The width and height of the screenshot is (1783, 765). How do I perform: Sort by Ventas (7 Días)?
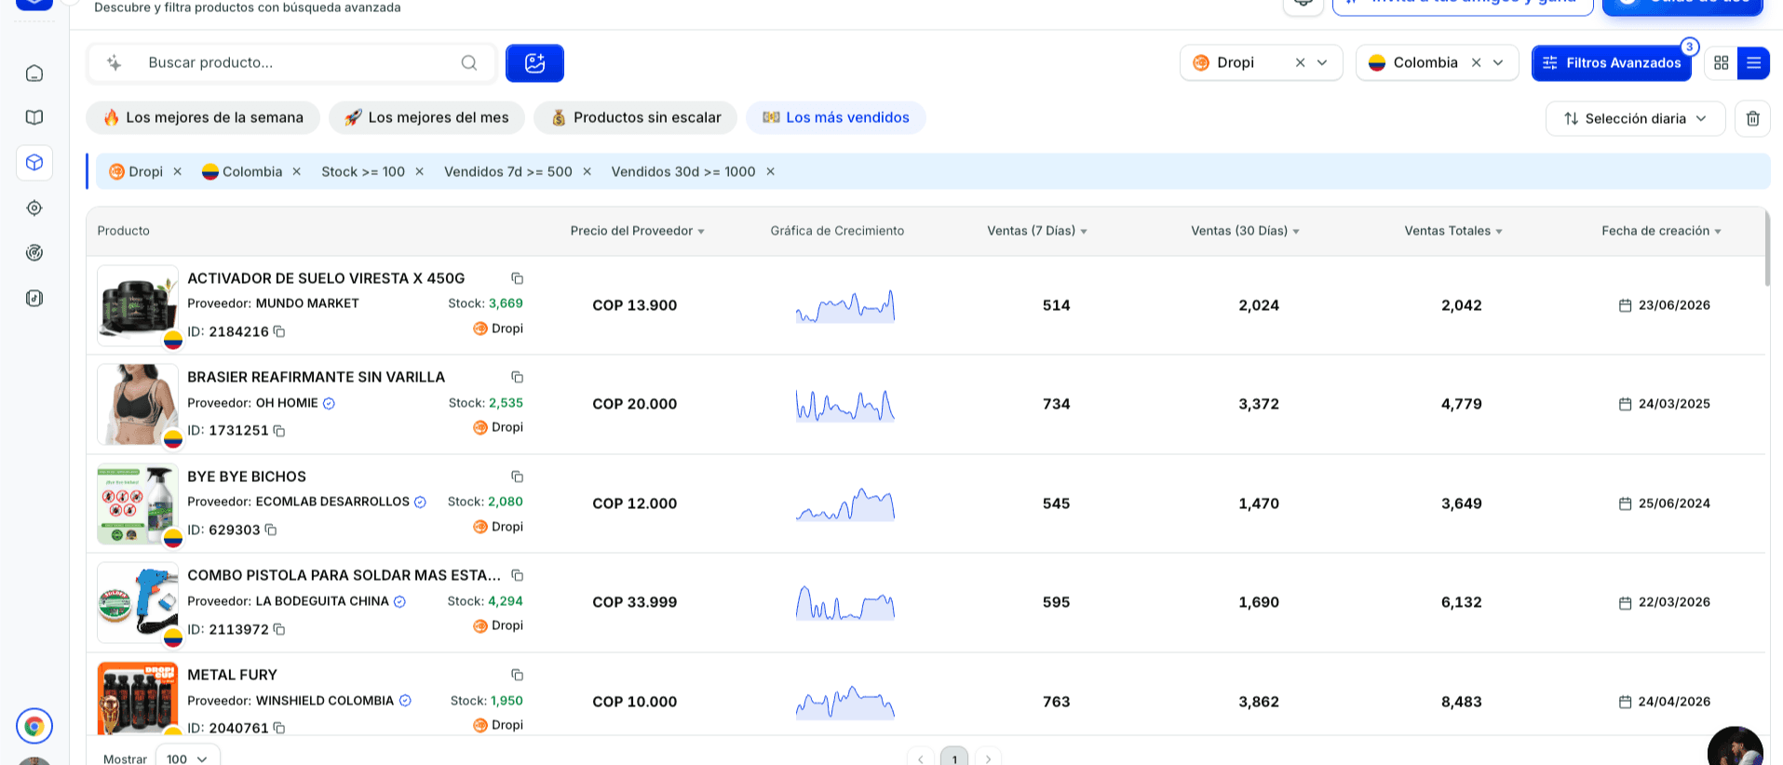[x=1037, y=231]
